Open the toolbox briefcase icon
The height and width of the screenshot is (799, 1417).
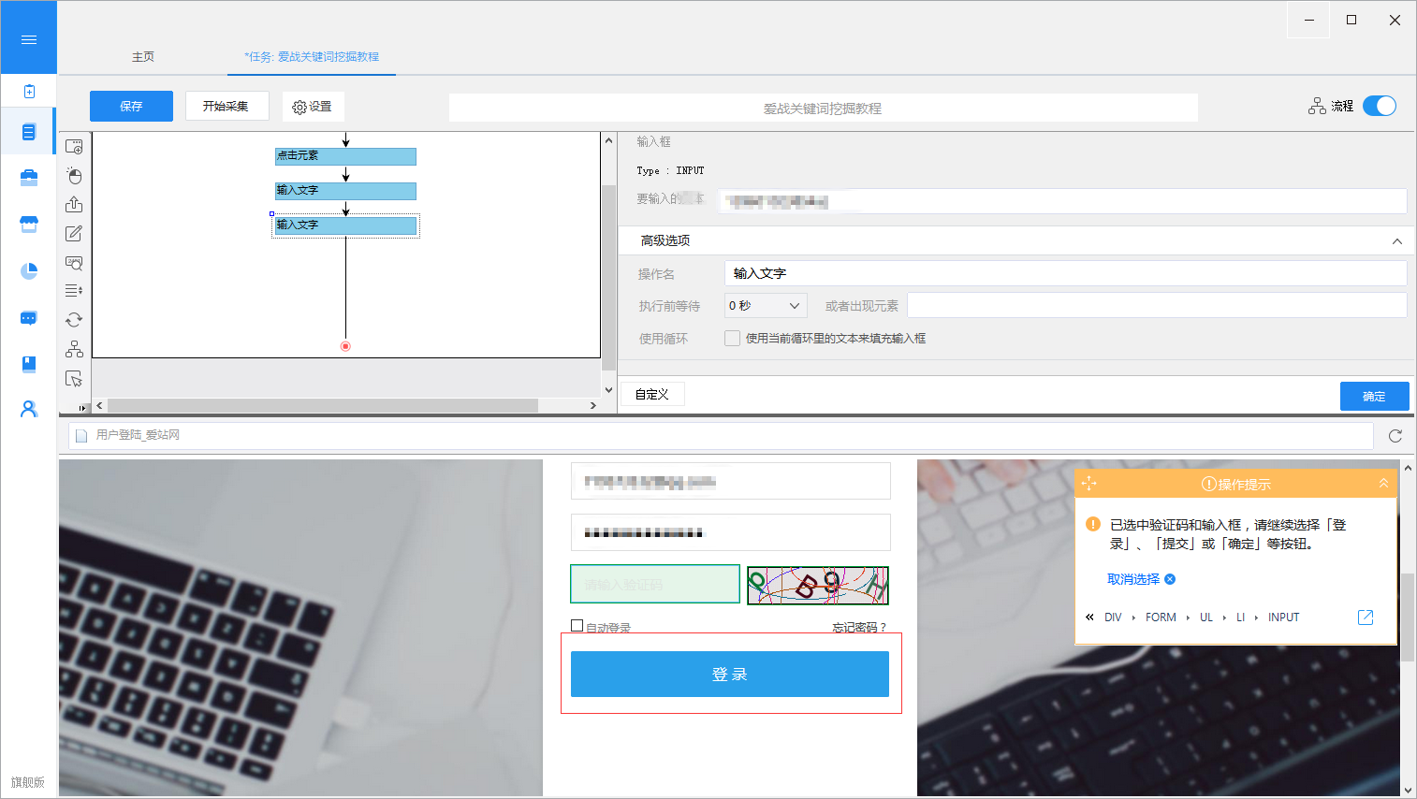29,178
